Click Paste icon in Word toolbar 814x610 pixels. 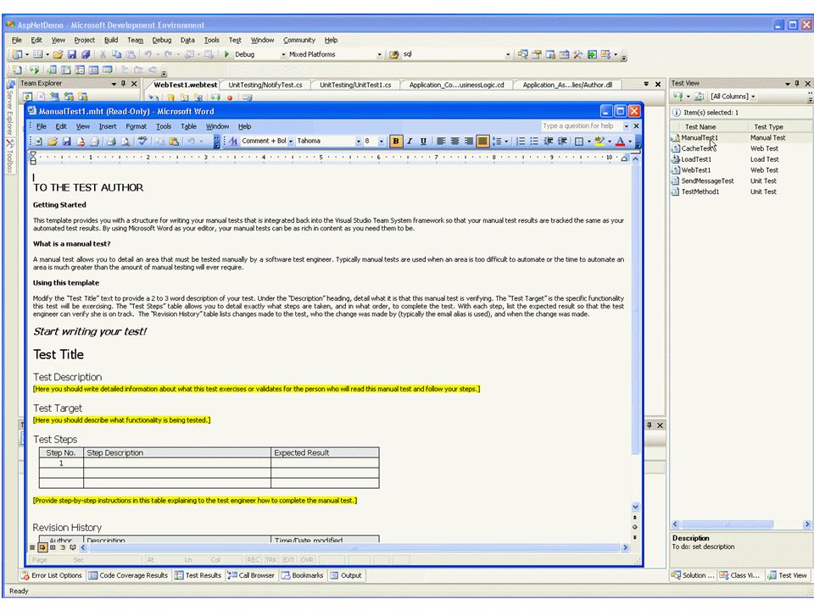click(174, 141)
